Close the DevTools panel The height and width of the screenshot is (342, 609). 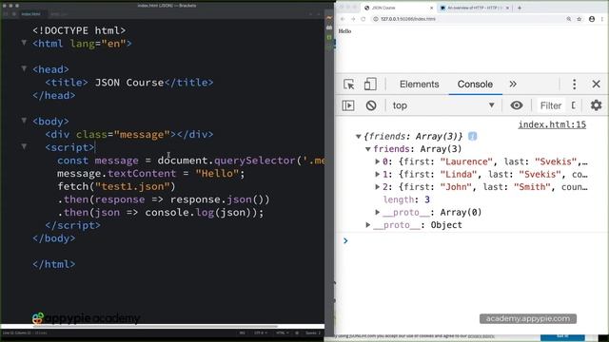point(597,85)
